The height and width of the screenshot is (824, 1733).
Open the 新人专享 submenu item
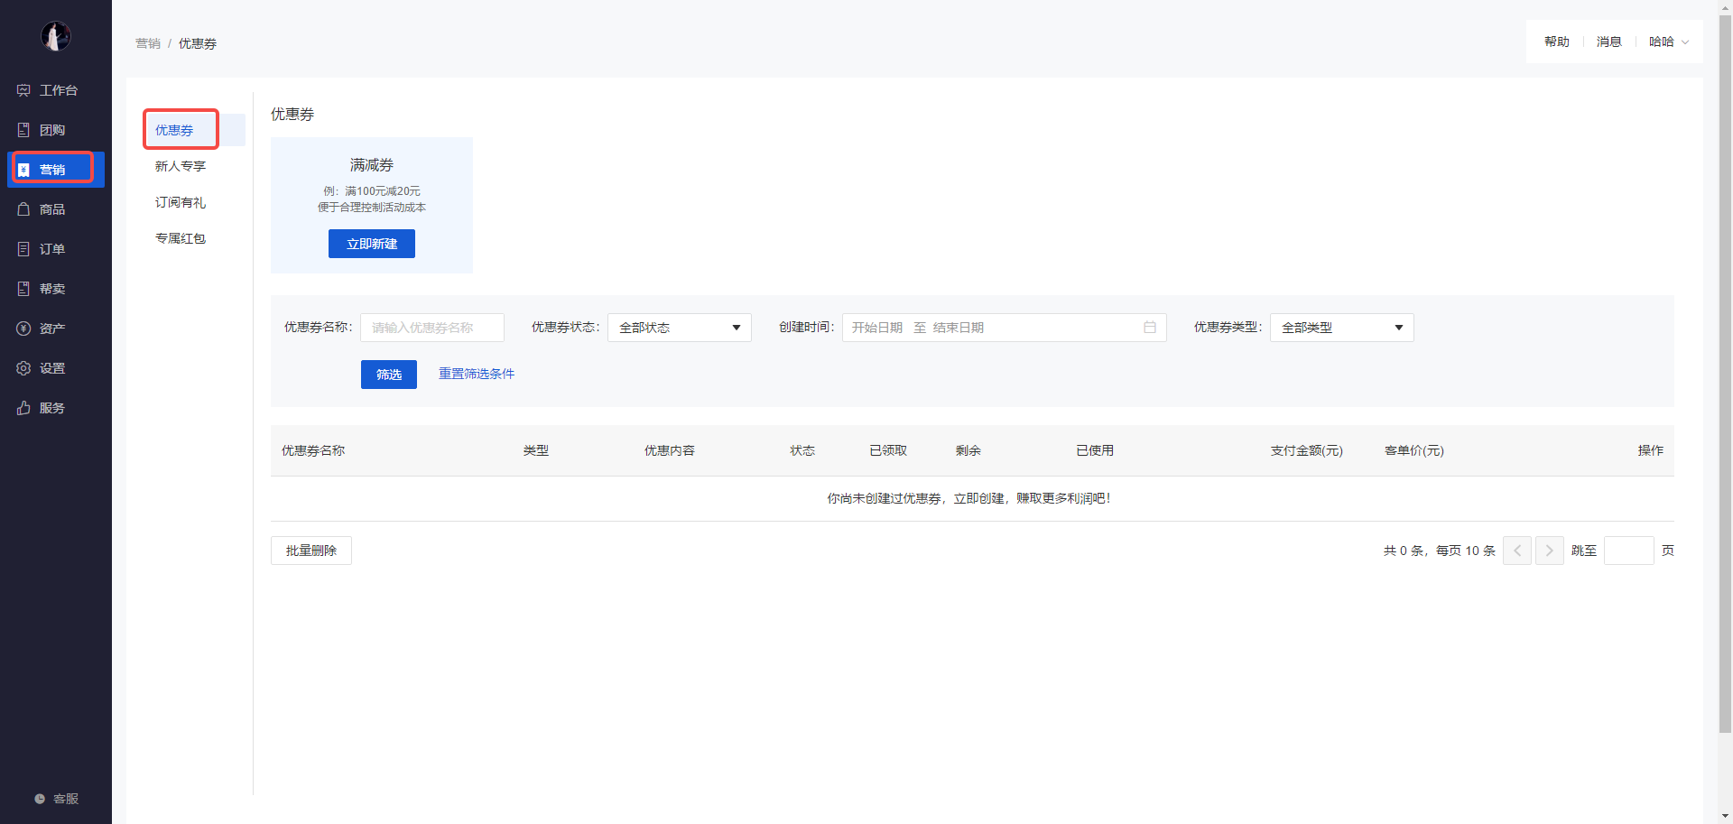(x=181, y=166)
